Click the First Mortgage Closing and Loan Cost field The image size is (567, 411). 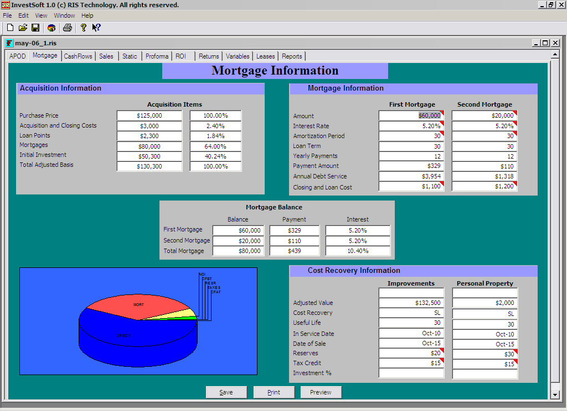click(411, 186)
